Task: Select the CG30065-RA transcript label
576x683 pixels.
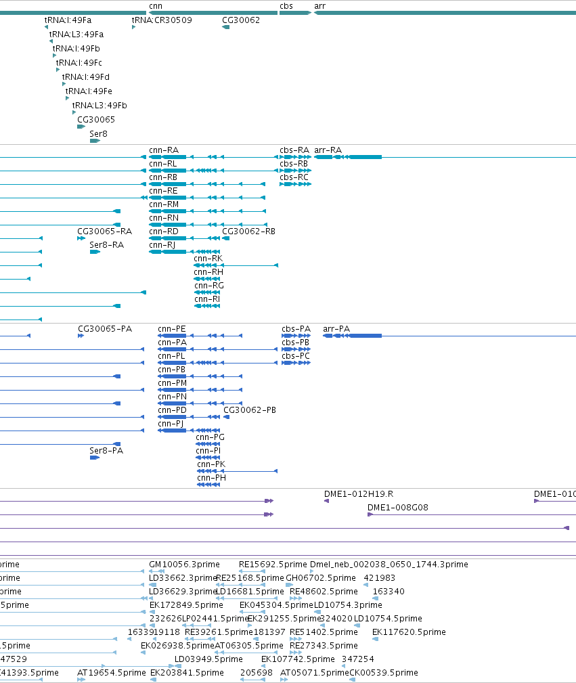Action: click(104, 232)
